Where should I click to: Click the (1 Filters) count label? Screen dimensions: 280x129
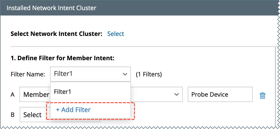(x=149, y=74)
